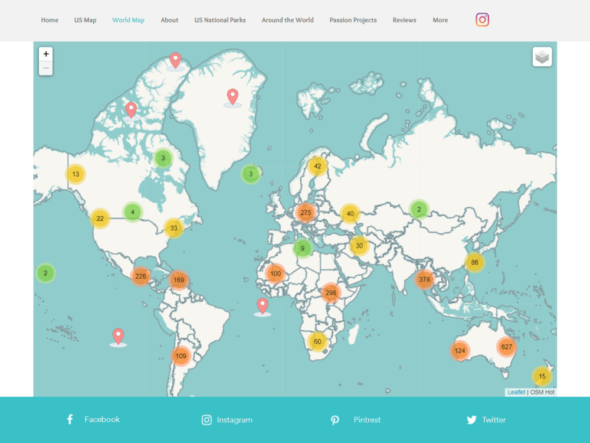Open the 169 cluster in the Caribbean
Image resolution: width=590 pixels, height=443 pixels.
pyautogui.click(x=179, y=280)
